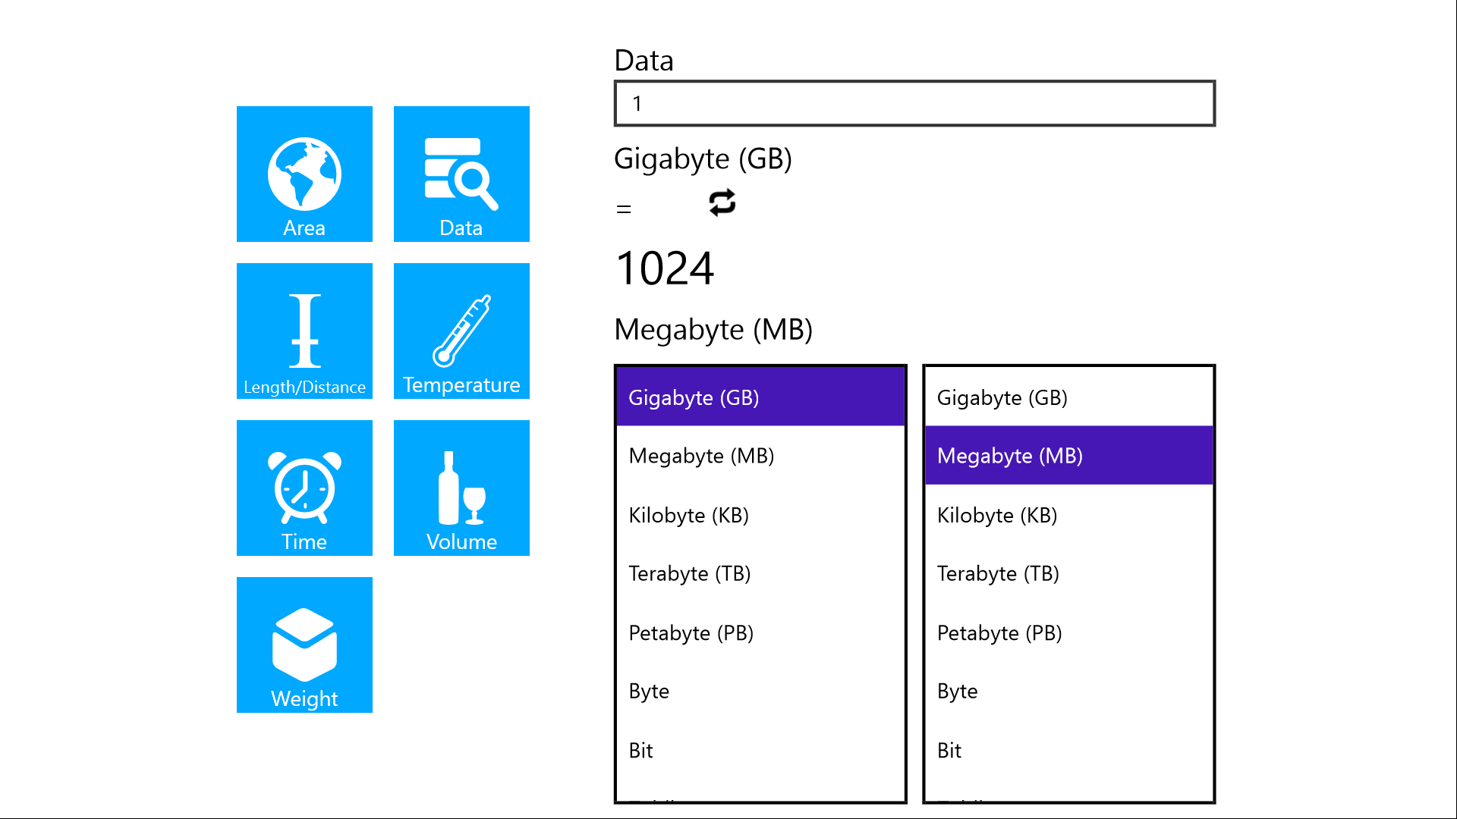Select Petabyte (PB) in source unit list
1457x819 pixels.
point(760,632)
